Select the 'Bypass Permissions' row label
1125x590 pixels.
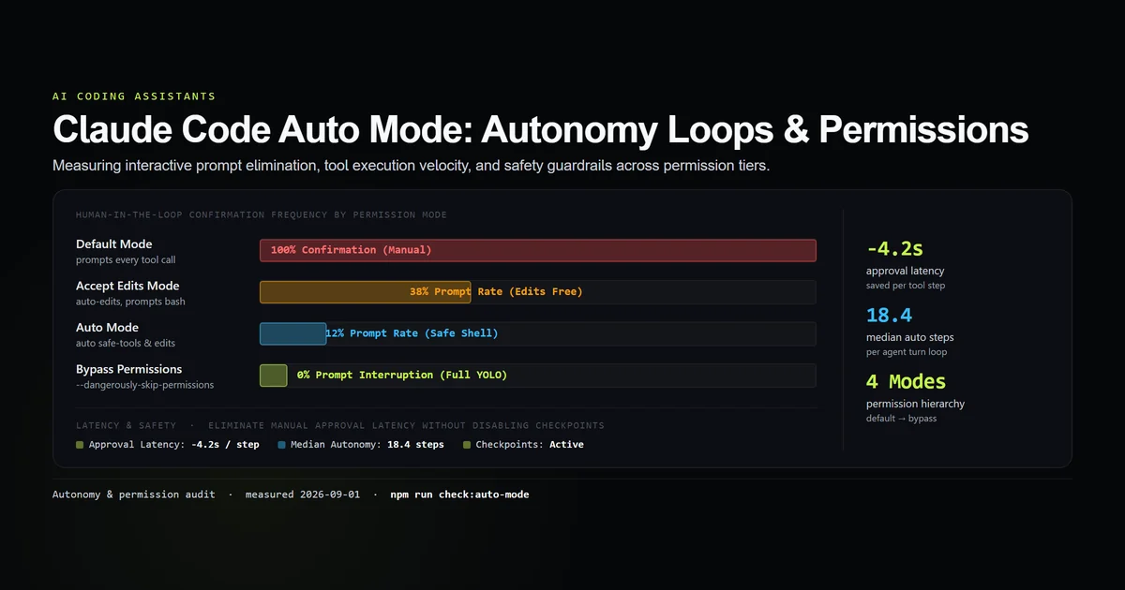(129, 369)
